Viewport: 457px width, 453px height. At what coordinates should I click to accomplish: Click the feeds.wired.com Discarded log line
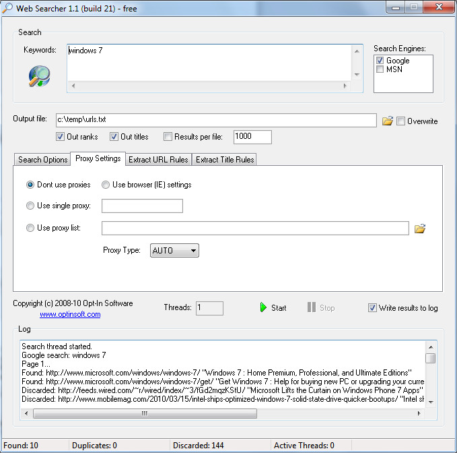222,390
